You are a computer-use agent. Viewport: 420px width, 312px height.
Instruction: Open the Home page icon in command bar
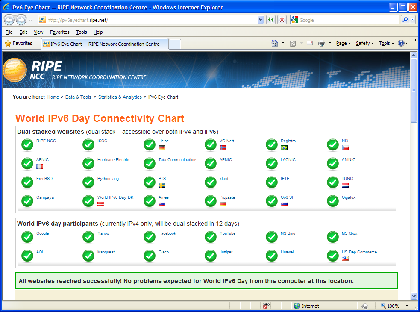point(275,43)
